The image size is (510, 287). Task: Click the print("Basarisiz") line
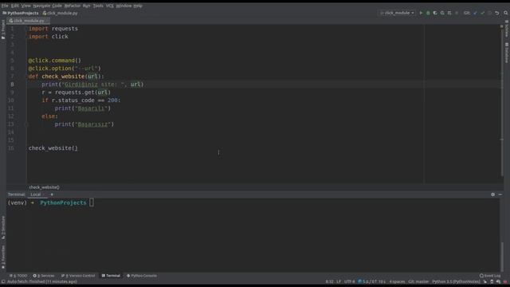(x=84, y=124)
